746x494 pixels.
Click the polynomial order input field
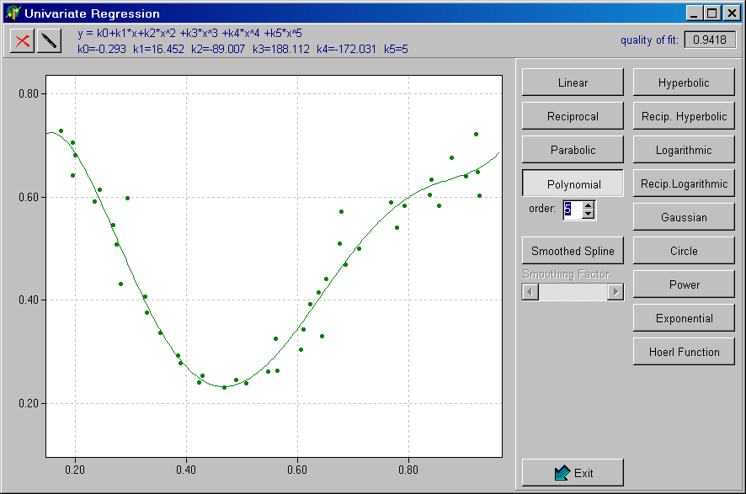[x=573, y=210]
